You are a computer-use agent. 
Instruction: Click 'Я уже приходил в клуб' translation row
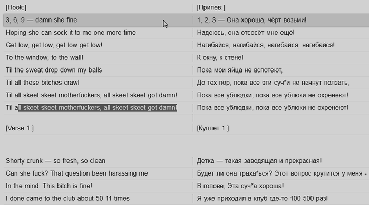point(263,198)
